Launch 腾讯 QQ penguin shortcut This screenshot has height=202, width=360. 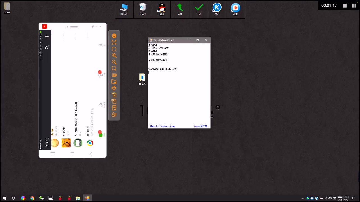click(x=162, y=9)
